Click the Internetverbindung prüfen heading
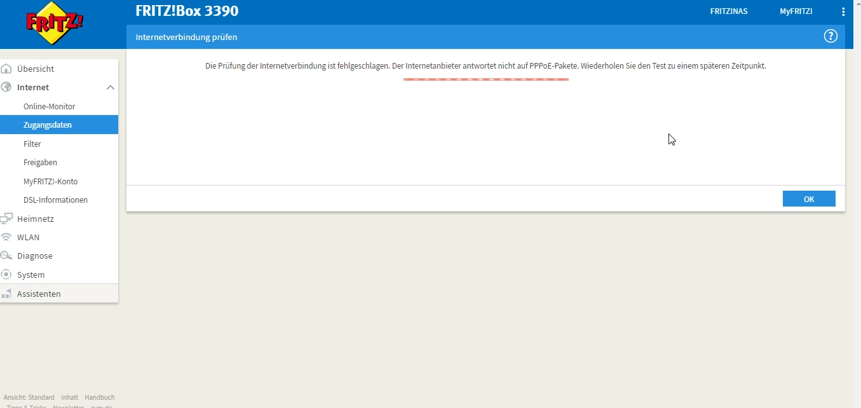 pyautogui.click(x=186, y=37)
